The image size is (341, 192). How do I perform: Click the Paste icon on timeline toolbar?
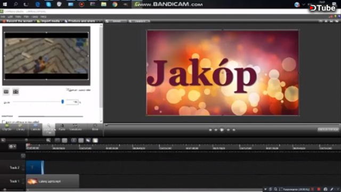click(x=95, y=140)
